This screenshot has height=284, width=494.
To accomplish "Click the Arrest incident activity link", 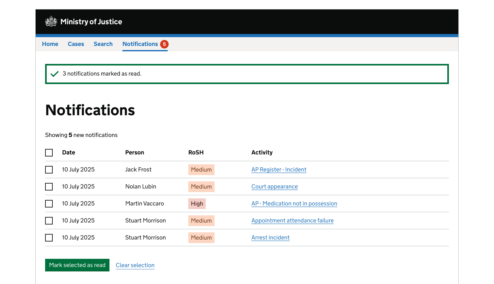I will (270, 237).
